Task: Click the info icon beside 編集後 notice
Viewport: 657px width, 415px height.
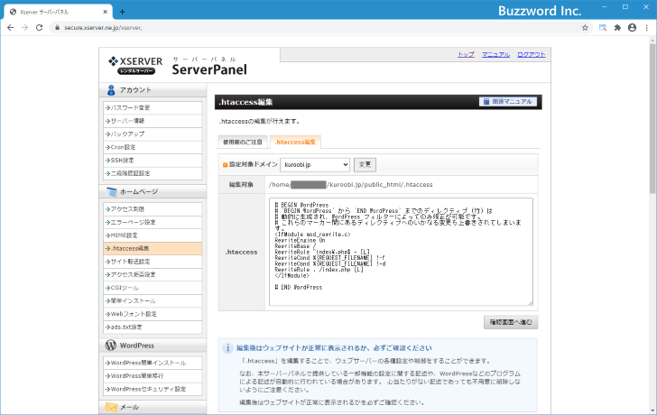Action: click(227, 348)
